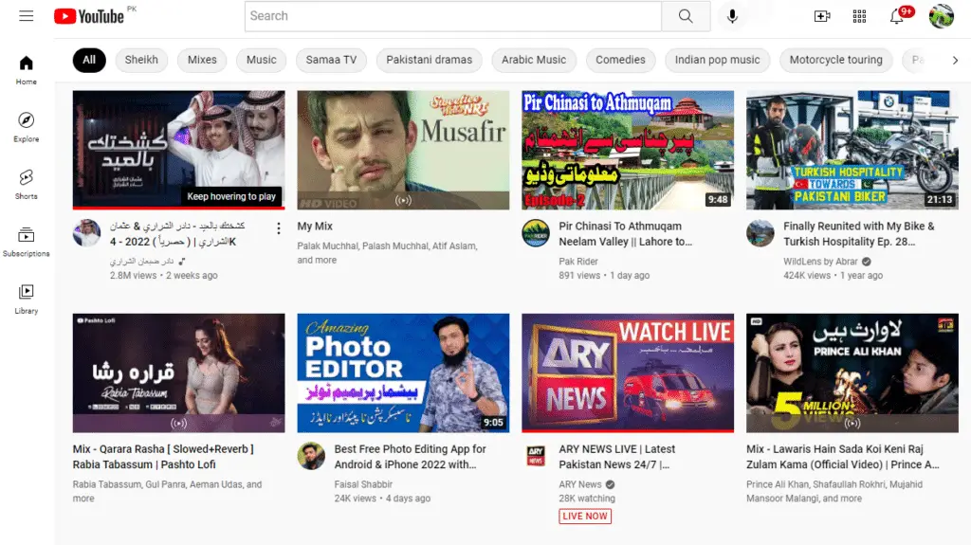The image size is (971, 545).
Task: Open the Prince Ali Khan mix thumbnail
Action: 852,372
